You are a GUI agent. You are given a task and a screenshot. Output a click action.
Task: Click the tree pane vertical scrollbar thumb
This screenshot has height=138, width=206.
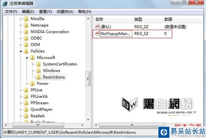[88, 79]
